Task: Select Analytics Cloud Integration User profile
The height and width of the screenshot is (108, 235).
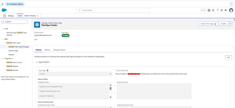Action: (51, 87)
